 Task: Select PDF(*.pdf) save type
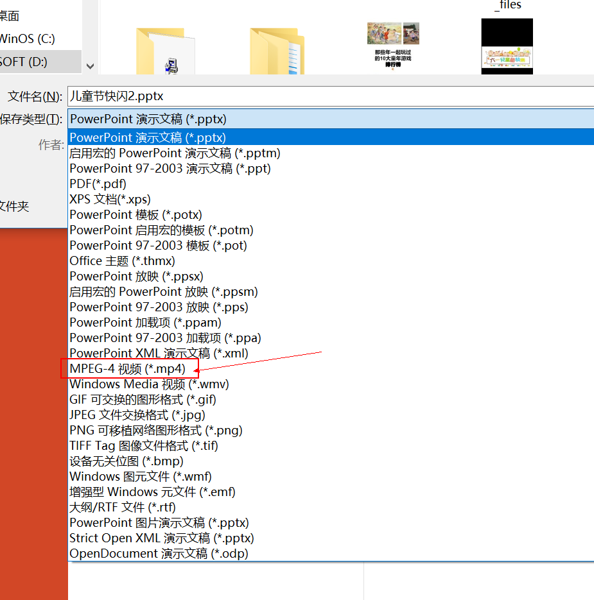(x=331, y=184)
